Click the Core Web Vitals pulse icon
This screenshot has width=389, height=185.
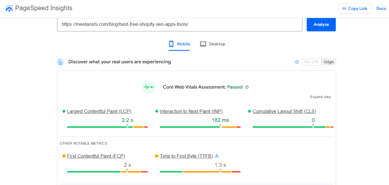pos(149,87)
